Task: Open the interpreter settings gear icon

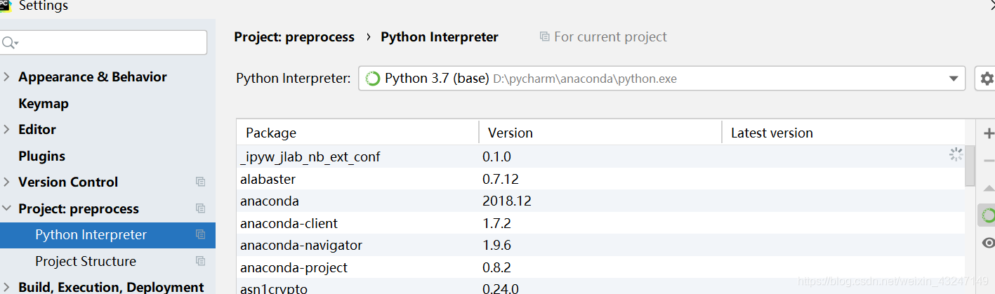Action: pyautogui.click(x=987, y=79)
